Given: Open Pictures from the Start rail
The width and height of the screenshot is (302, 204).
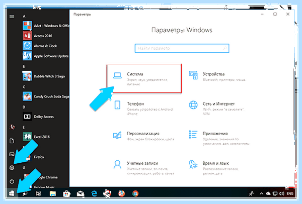Looking at the screenshot, I should click(x=12, y=154).
